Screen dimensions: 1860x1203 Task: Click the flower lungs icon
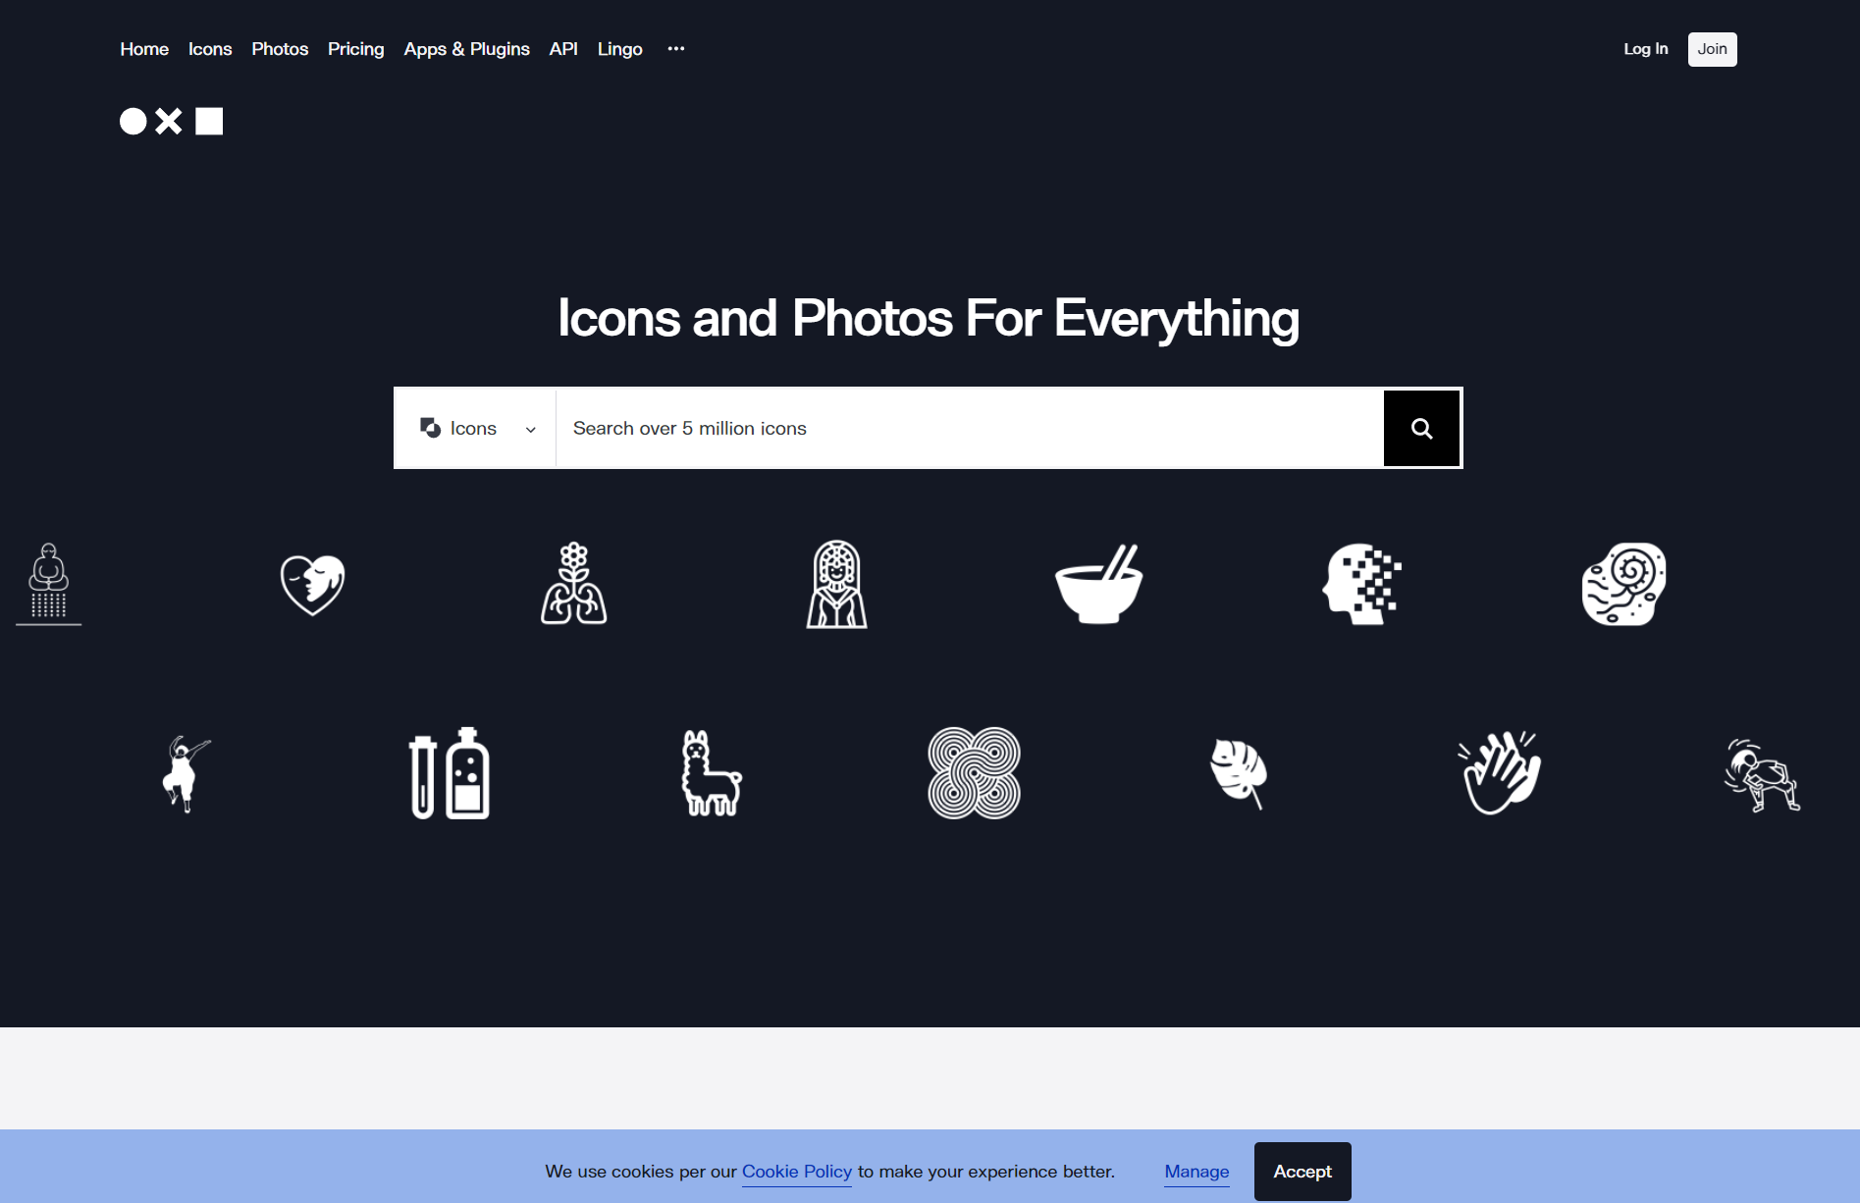pyautogui.click(x=574, y=584)
